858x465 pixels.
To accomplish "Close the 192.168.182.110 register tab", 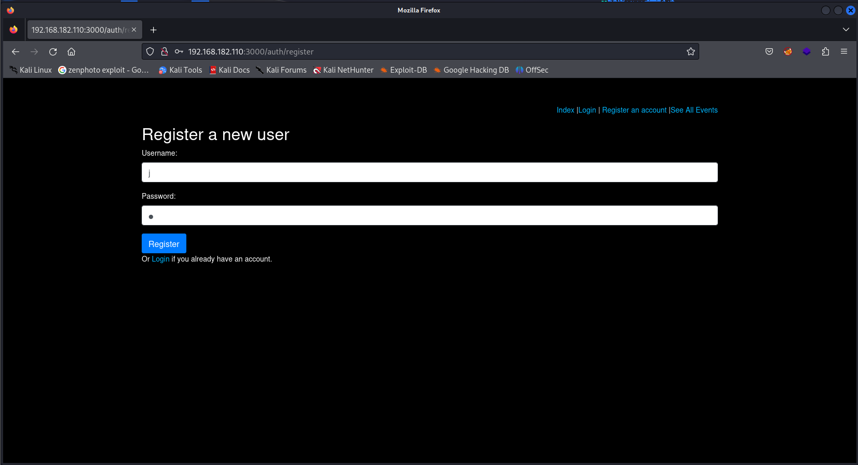I will (x=134, y=30).
